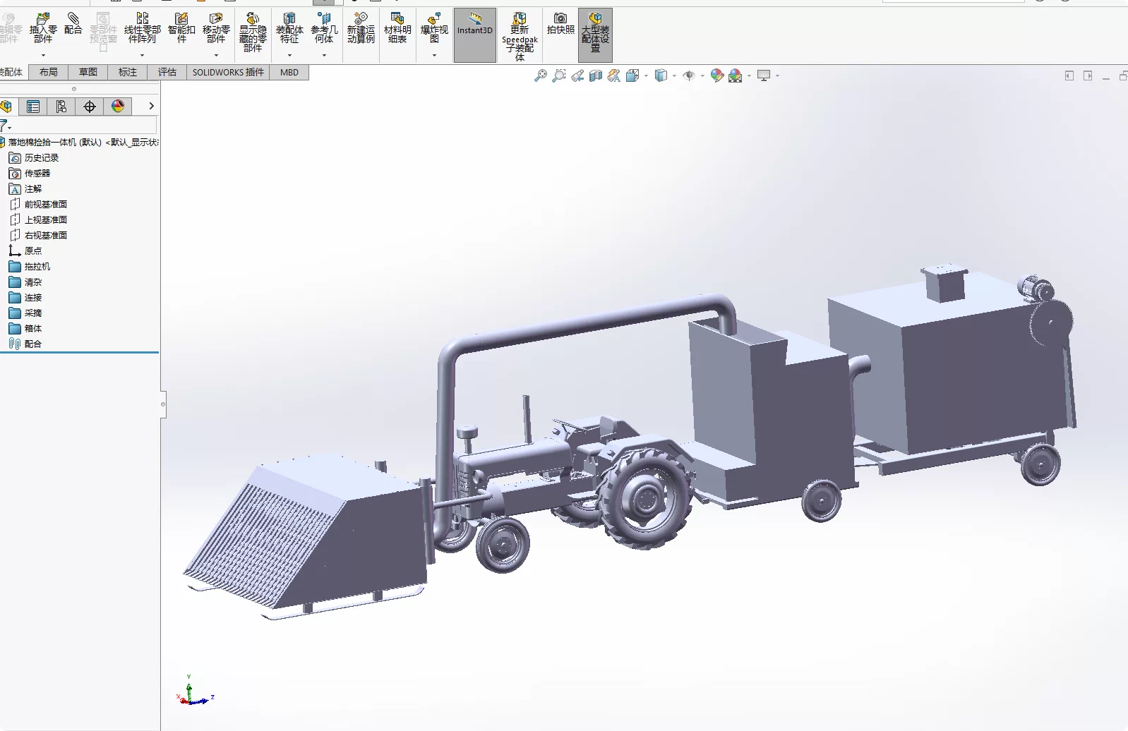The height and width of the screenshot is (731, 1128).
Task: Select Right Plane (右视基准面) item
Action: coord(38,235)
